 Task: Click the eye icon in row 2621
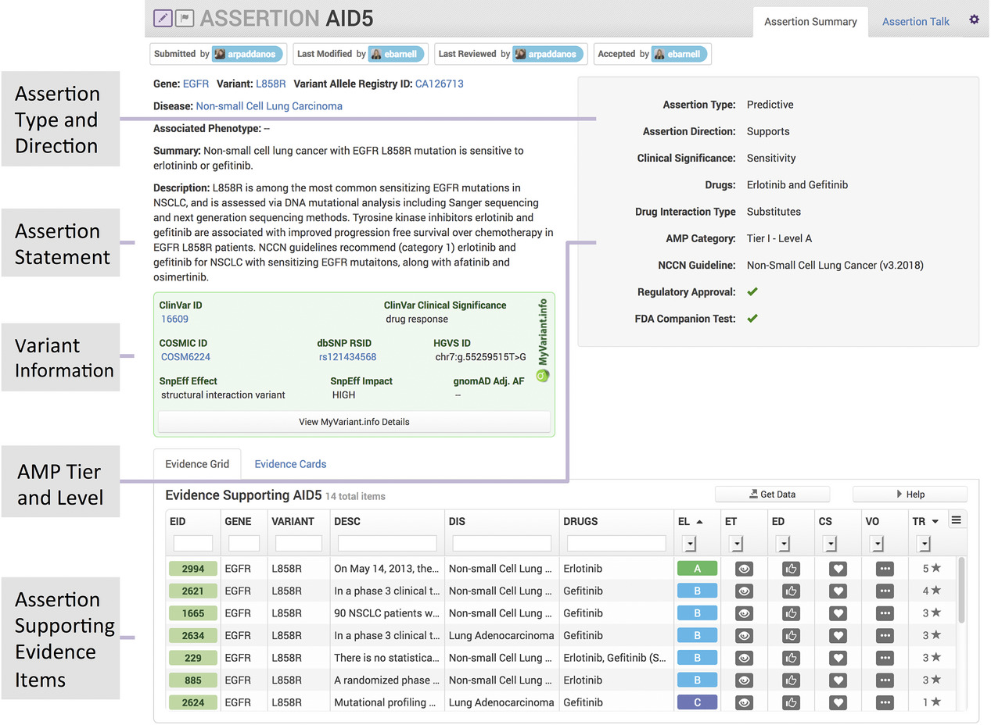744,591
